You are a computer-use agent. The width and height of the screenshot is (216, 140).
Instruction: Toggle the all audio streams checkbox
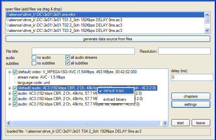click(68, 57)
